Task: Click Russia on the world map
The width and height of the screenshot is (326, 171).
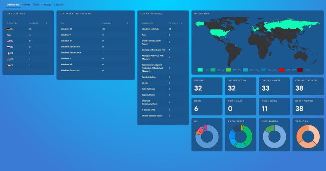Action: pyautogui.click(x=291, y=25)
